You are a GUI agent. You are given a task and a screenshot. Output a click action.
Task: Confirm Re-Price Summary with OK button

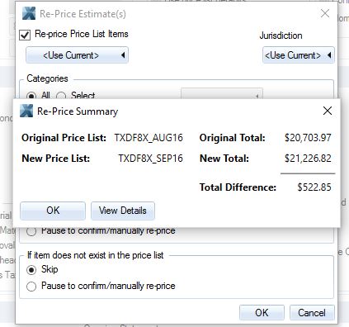[53, 211]
